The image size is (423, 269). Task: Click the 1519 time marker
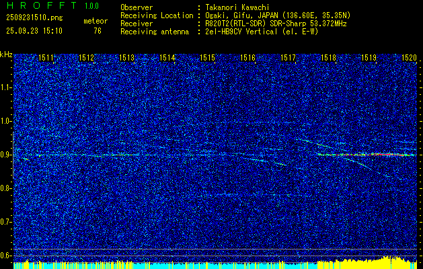point(369,58)
